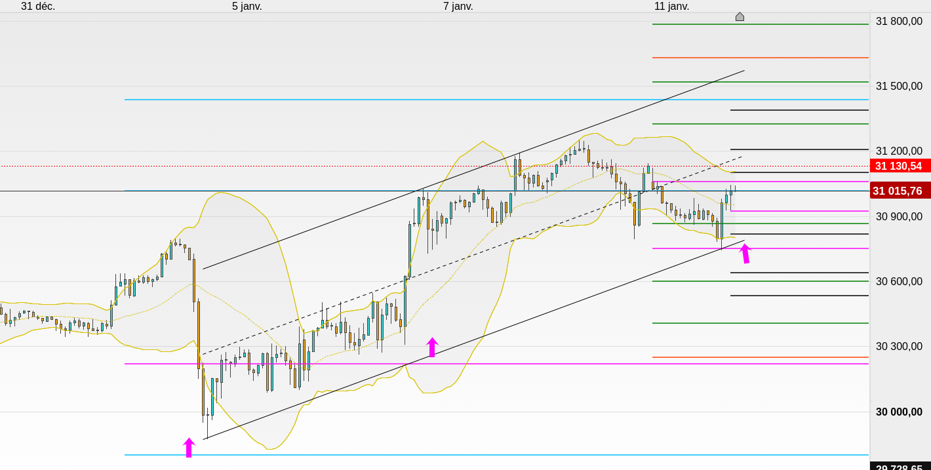
Task: Click the 31 500,00 price axis label
Action: tap(899, 87)
